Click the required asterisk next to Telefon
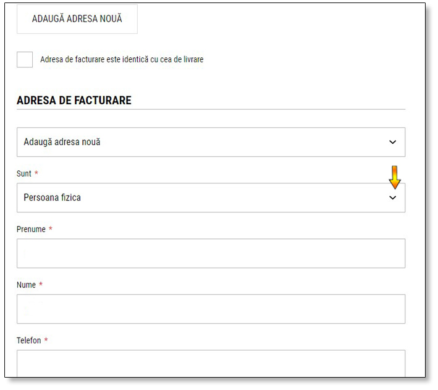438x390 pixels. pos(46,341)
